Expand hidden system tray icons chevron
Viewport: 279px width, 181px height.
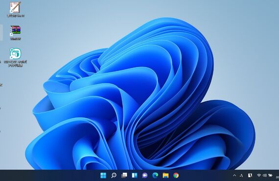234,176
